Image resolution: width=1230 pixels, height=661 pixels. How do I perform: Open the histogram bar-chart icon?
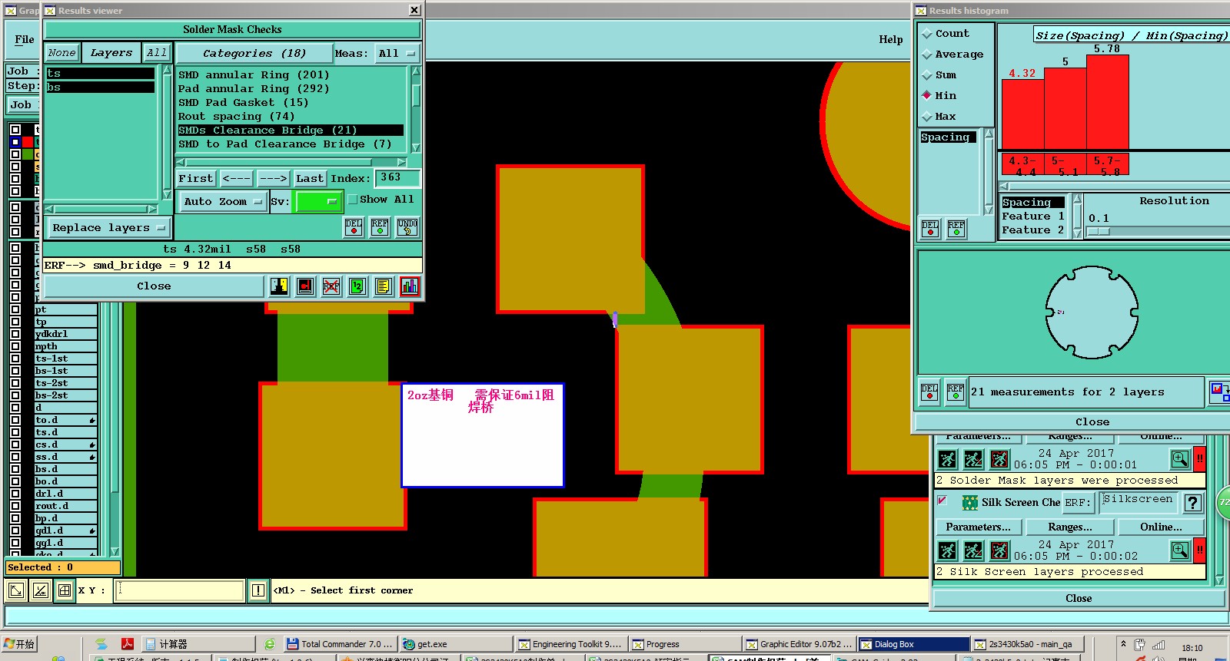410,286
